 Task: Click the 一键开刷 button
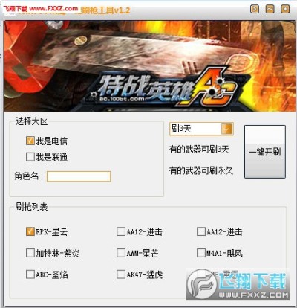coord(265,152)
